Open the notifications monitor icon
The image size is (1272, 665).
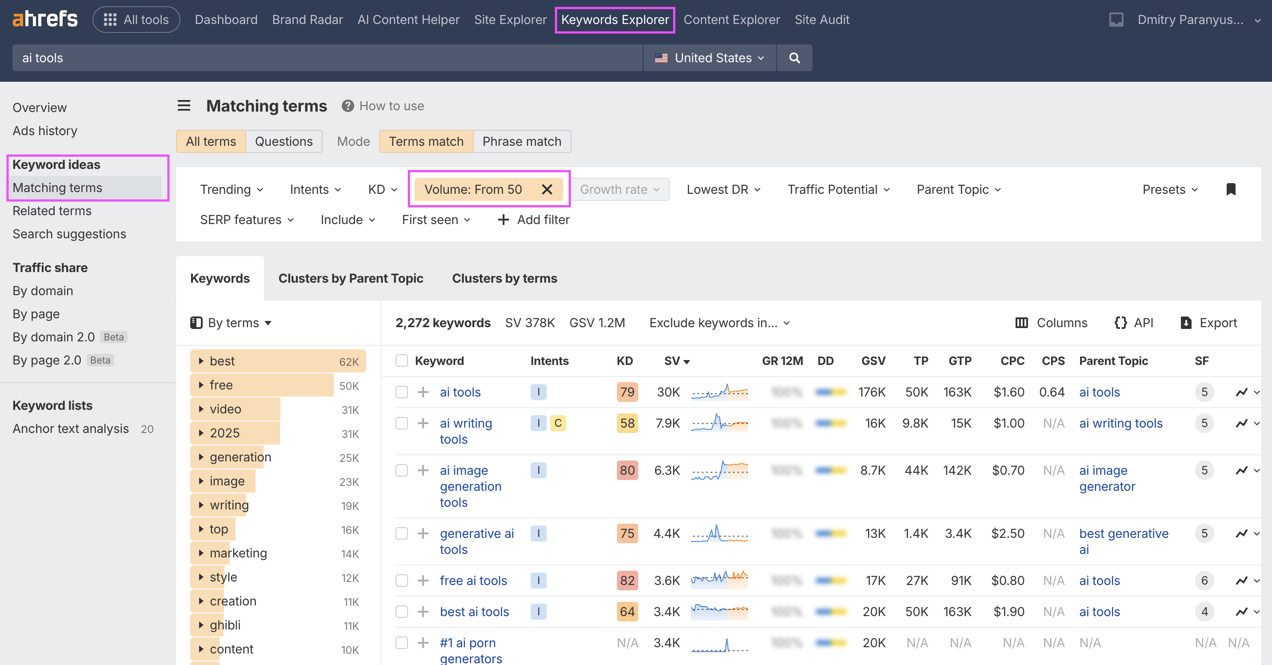[x=1116, y=19]
